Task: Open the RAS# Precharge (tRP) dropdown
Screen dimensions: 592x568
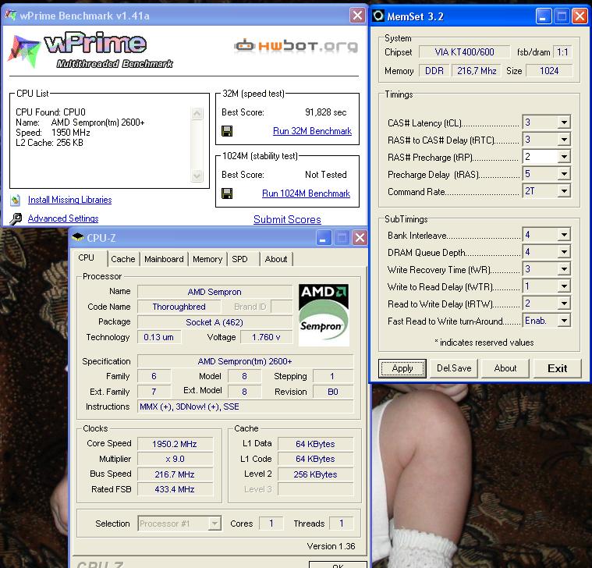Action: pyautogui.click(x=564, y=157)
